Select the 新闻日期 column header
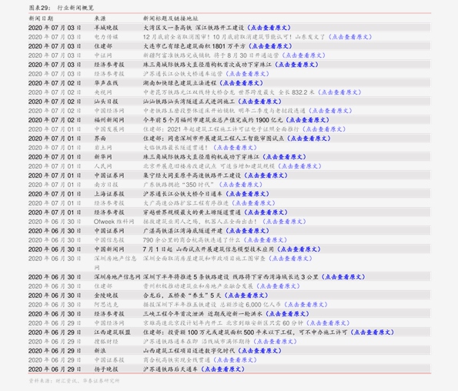The height and width of the screenshot is (391, 458). tap(41, 18)
